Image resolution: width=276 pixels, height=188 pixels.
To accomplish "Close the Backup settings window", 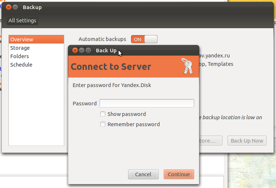I will [8, 7].
